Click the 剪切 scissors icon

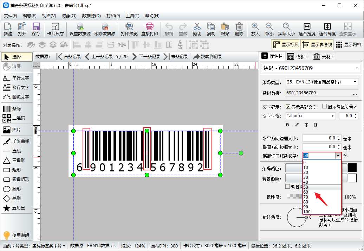197,29
